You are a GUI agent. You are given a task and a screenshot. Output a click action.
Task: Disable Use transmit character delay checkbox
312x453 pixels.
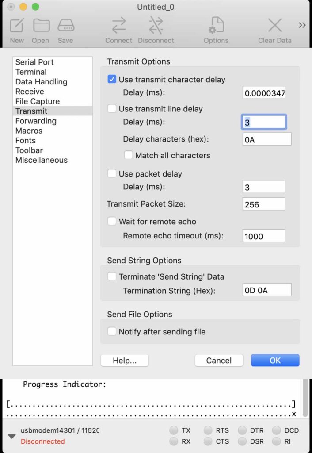coord(112,80)
